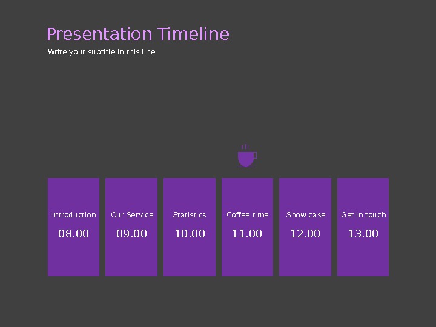Click the 08.00 time text
436x327 pixels.
[73, 234]
